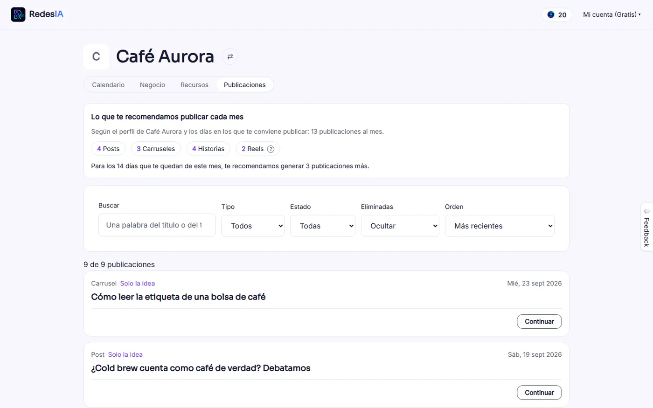Click the 4 Historias chip
This screenshot has width=653, height=408.
coord(208,149)
